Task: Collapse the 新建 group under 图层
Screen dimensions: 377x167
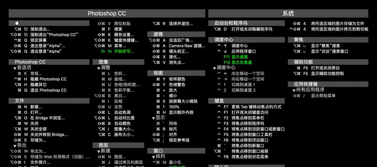Action: (x=99, y=152)
